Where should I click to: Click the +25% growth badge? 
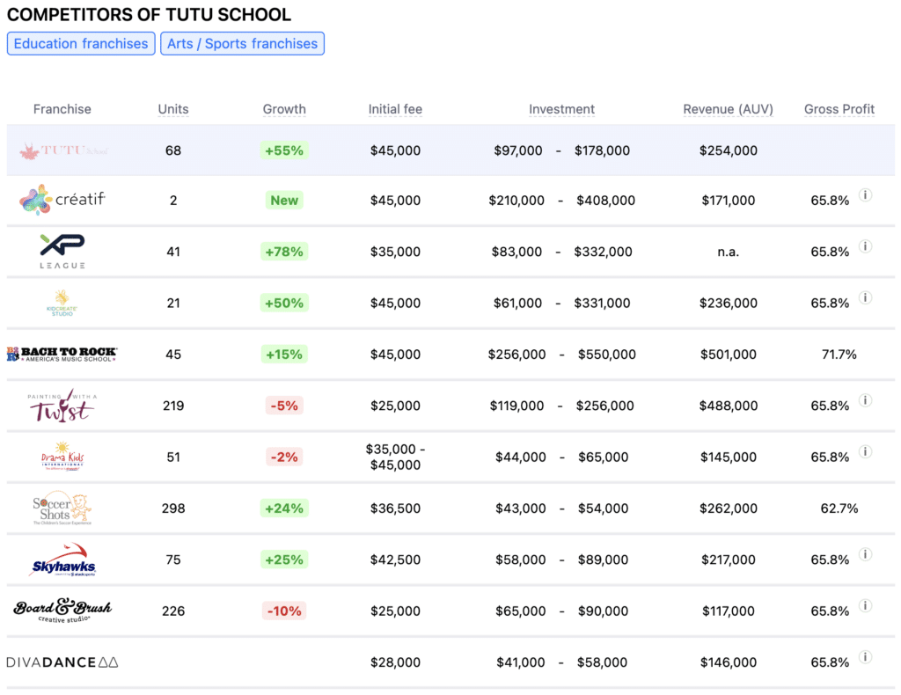coord(284,560)
